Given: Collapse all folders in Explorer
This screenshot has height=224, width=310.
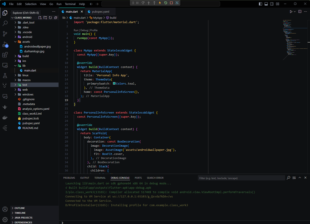Looking at the screenshot, I should click(x=55, y=17).
